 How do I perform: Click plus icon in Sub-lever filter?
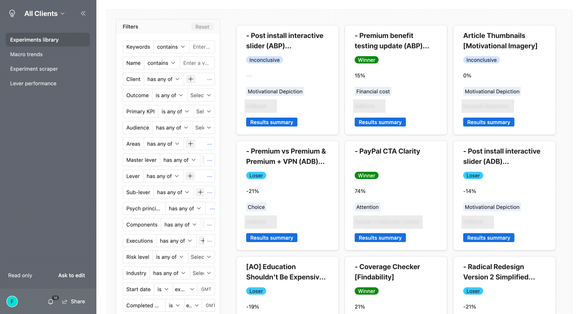pyautogui.click(x=200, y=192)
